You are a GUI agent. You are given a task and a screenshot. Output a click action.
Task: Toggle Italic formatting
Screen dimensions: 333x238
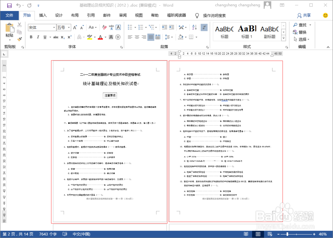38,37
